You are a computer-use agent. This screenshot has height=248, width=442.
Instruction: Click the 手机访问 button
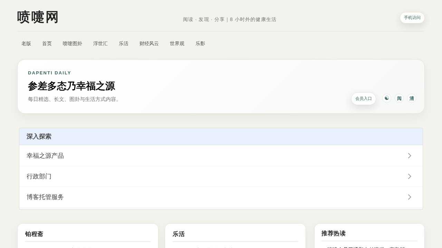click(x=412, y=18)
